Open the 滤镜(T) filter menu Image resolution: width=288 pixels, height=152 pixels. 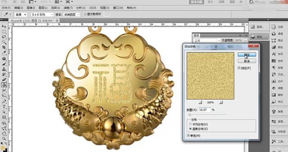coord(68,8)
